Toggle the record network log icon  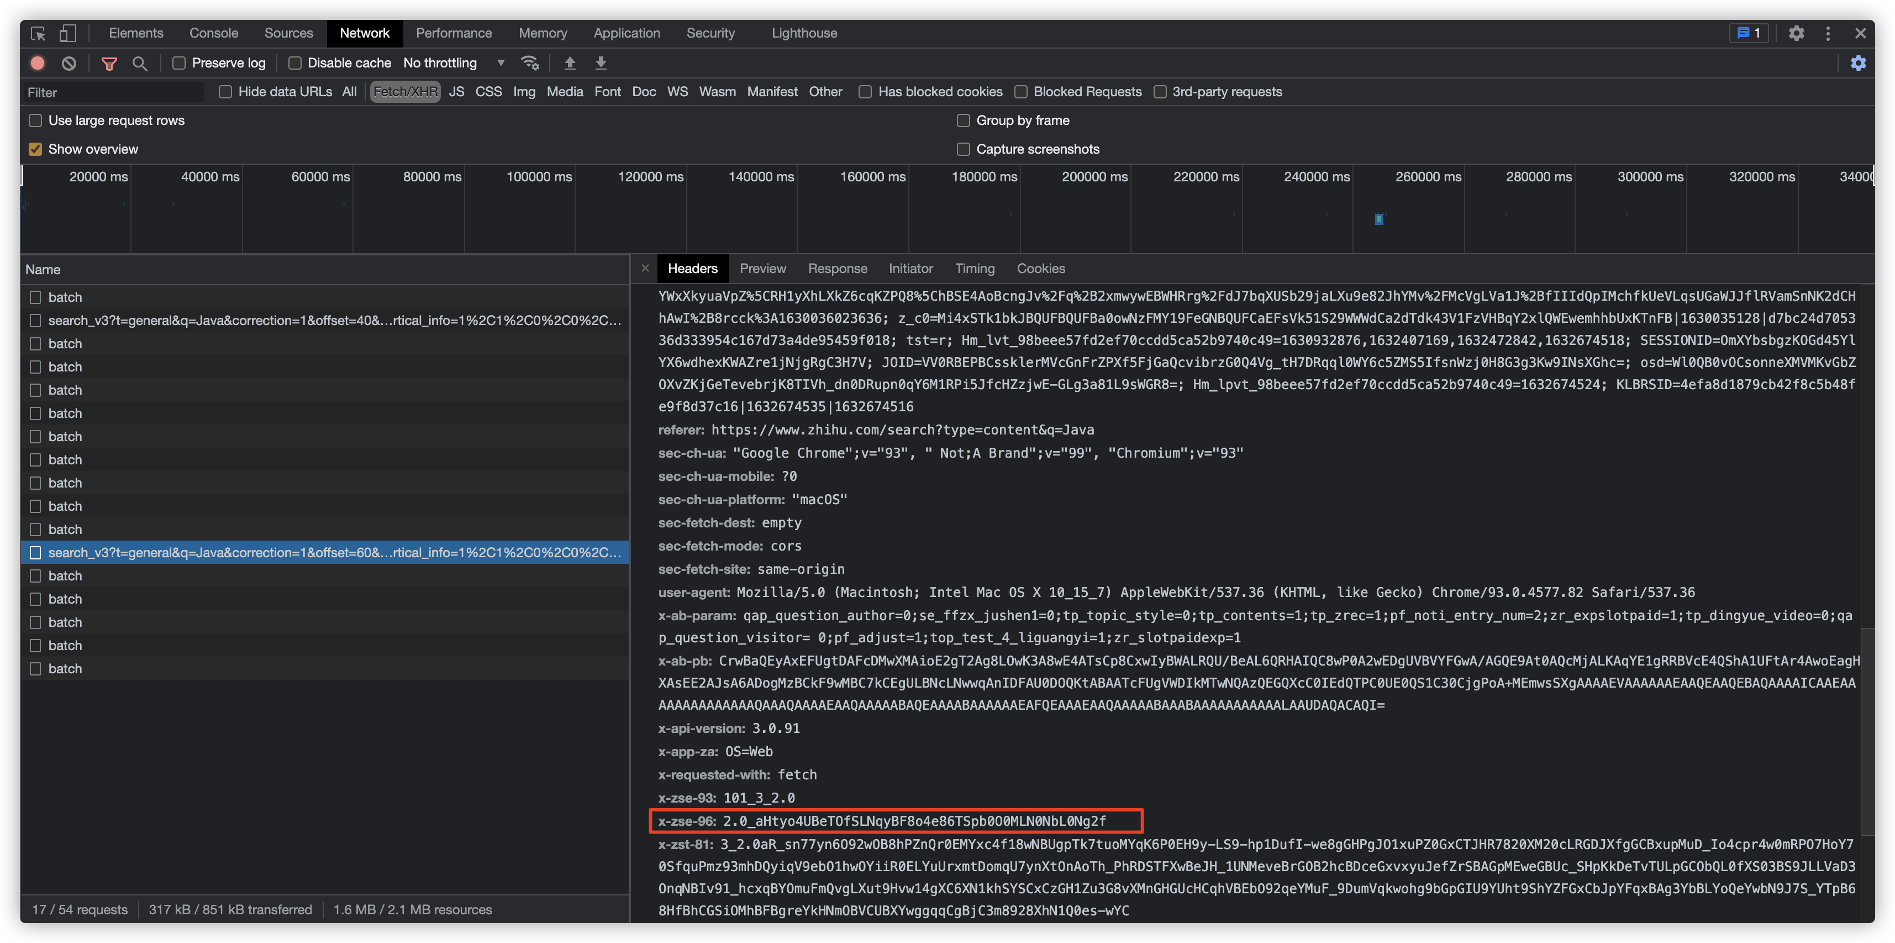[x=39, y=62]
